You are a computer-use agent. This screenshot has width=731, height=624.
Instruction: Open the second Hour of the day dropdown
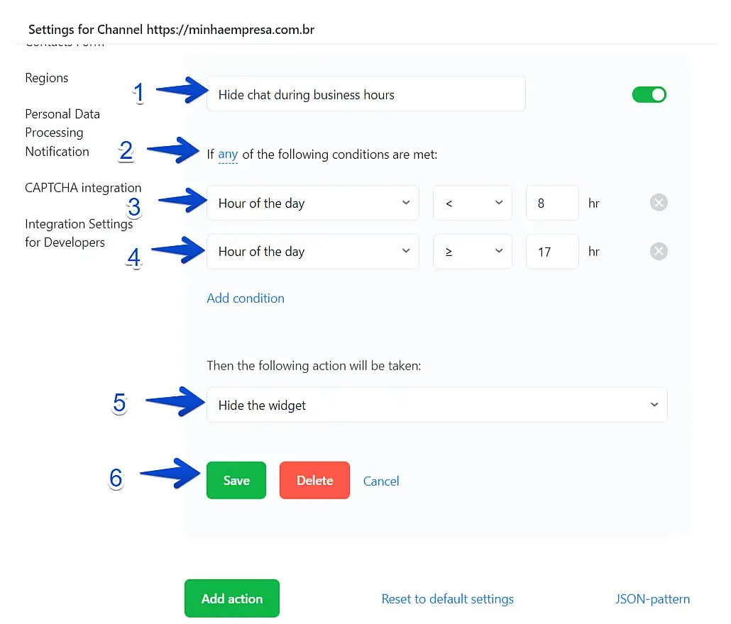point(313,252)
